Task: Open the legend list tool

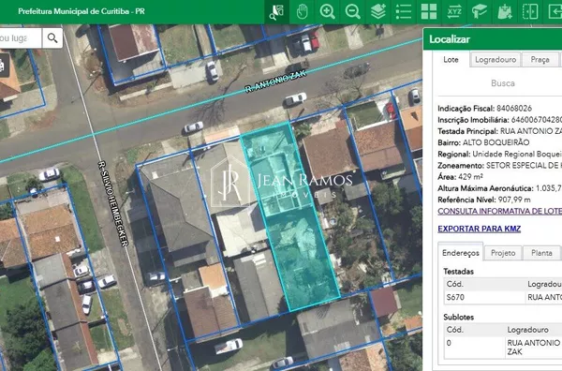Action: [x=404, y=12]
